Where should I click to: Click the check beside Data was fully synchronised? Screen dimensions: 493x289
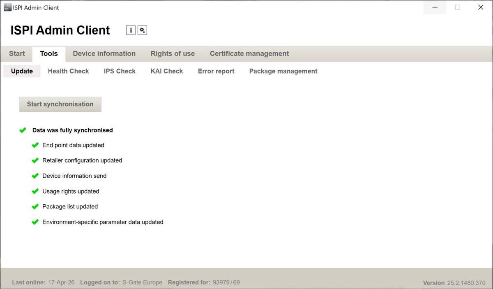23,130
